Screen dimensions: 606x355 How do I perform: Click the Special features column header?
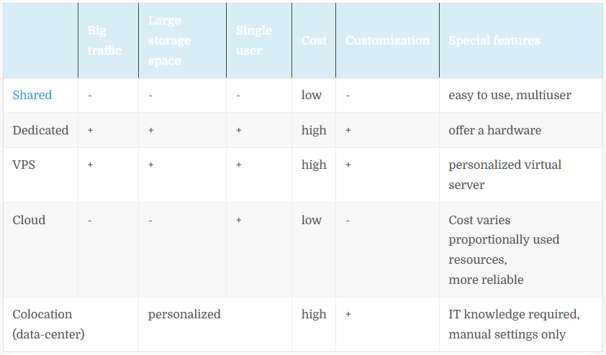coord(494,40)
